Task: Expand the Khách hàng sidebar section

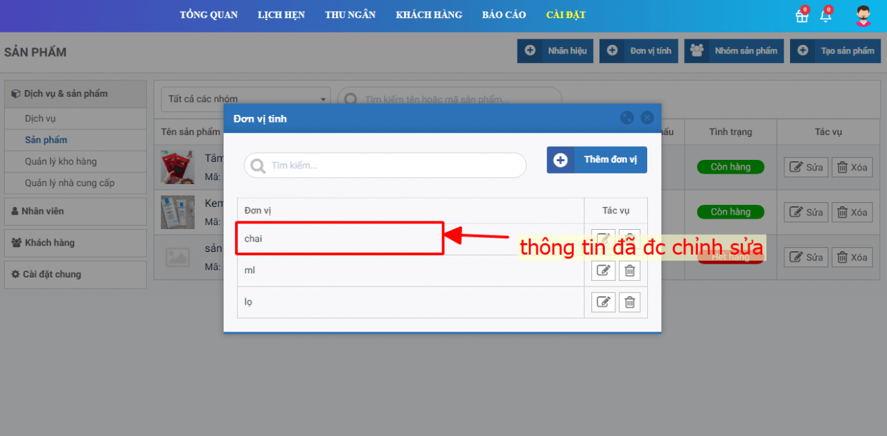Action: point(76,243)
